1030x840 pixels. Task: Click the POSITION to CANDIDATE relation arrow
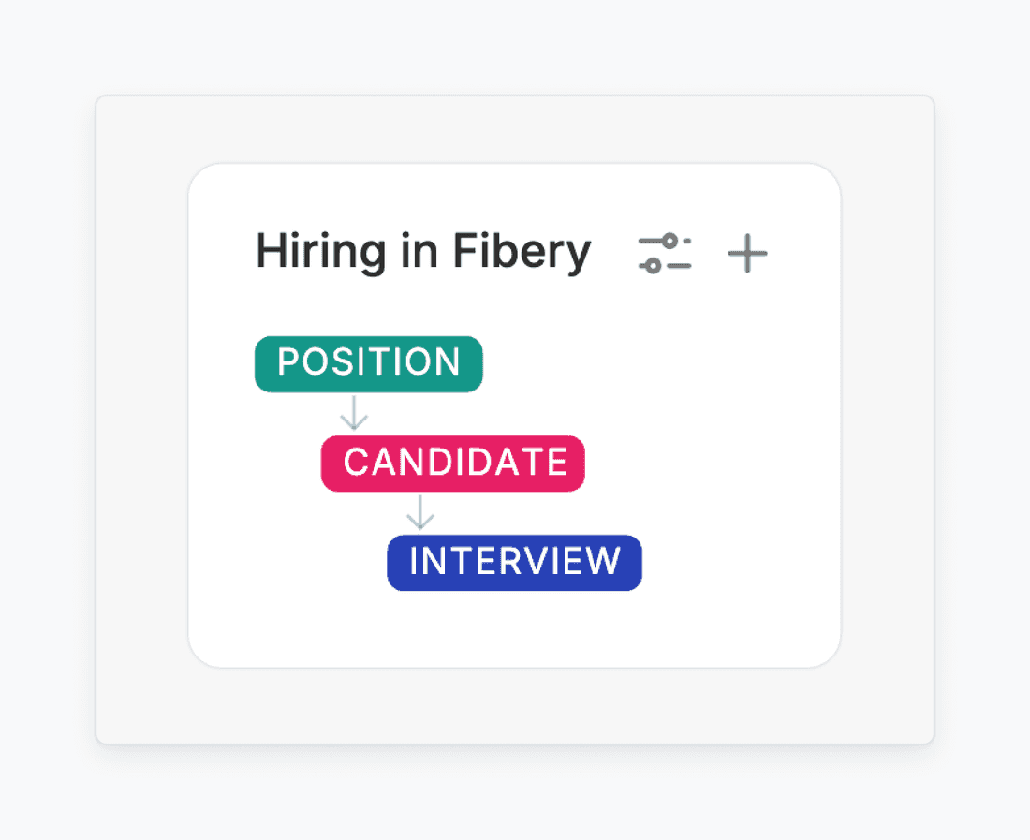coord(354,413)
